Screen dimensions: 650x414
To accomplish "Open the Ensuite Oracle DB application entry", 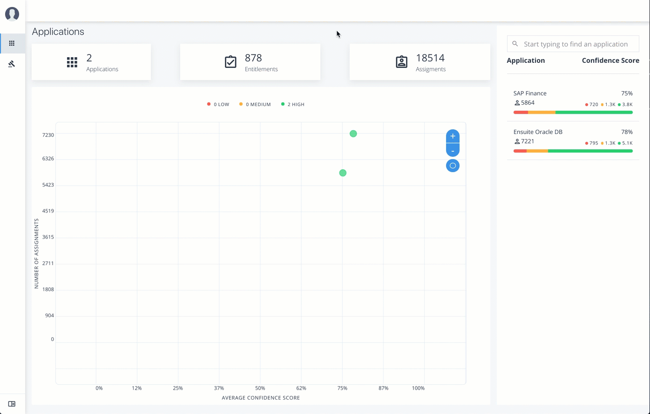I will click(538, 132).
